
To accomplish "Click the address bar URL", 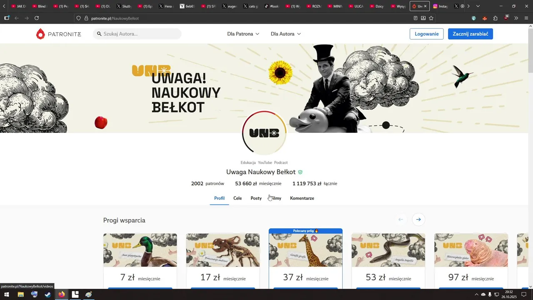I will [115, 18].
